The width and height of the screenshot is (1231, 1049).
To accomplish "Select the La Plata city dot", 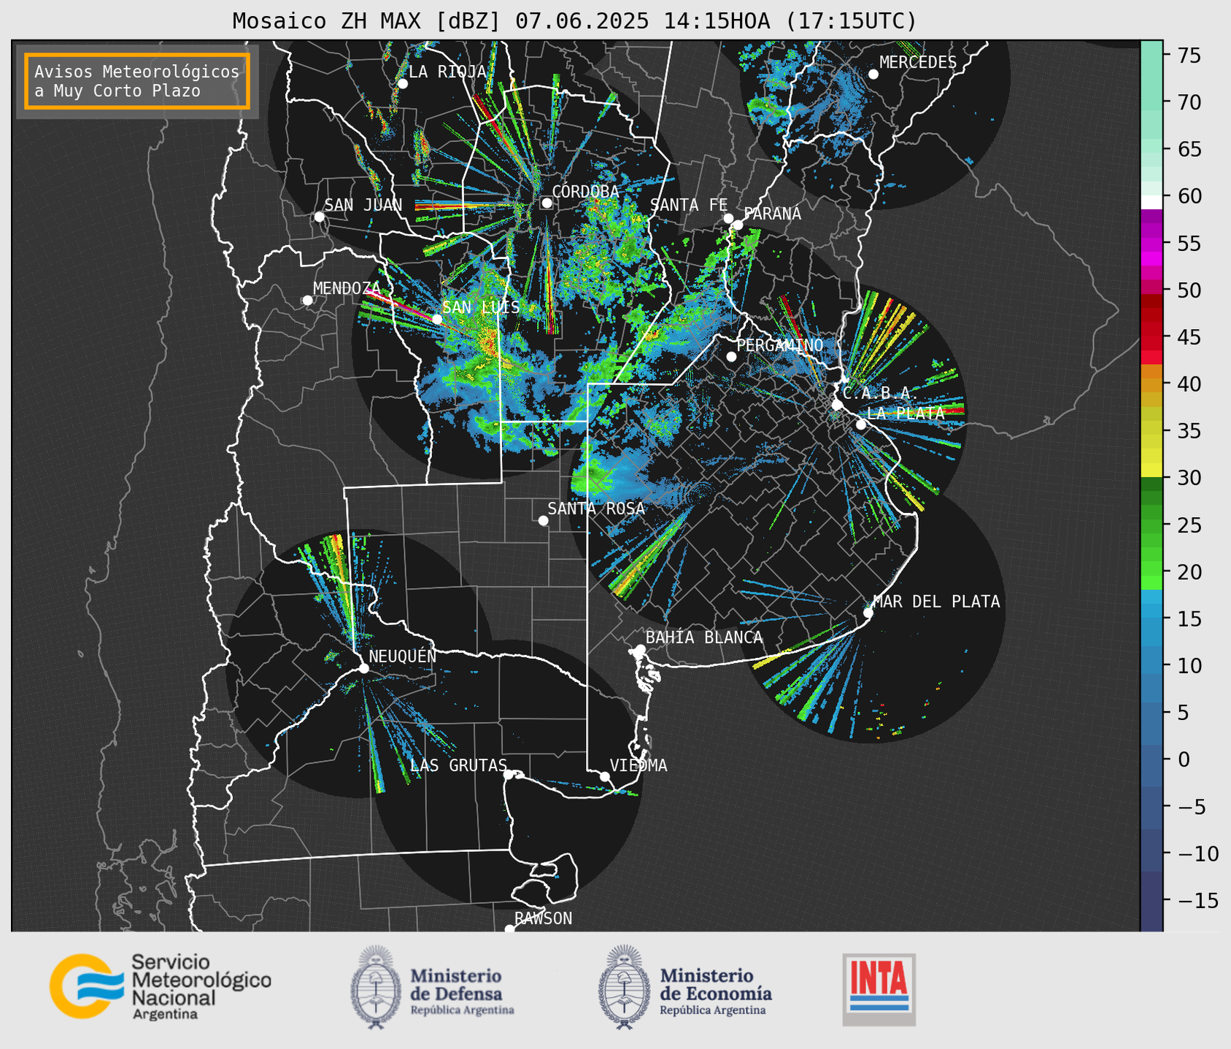I will pos(861,425).
